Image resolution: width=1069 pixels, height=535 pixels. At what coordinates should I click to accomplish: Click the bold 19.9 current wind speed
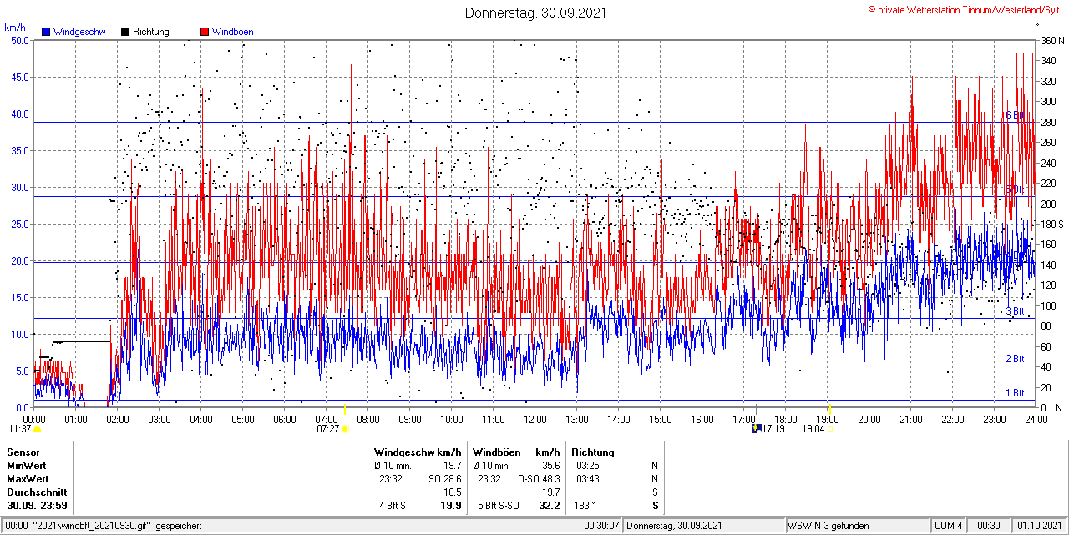pos(452,506)
